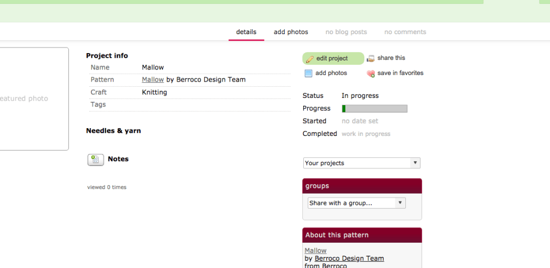Click the pencil icon beside edit project
Image resolution: width=550 pixels, height=268 pixels.
309,59
